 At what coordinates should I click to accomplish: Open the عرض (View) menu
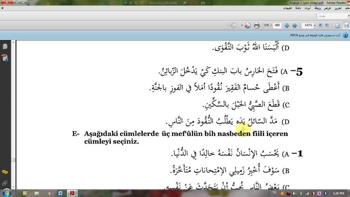tap(328, 8)
